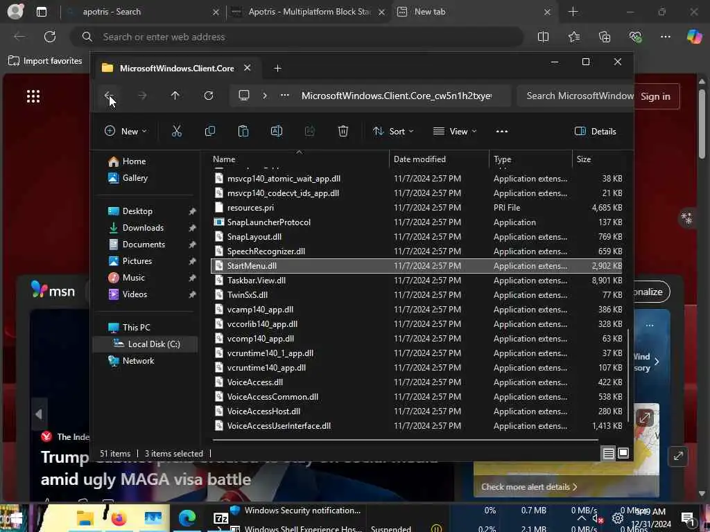Open a new Edge tab with plus button
This screenshot has height=532, width=710.
click(x=573, y=12)
